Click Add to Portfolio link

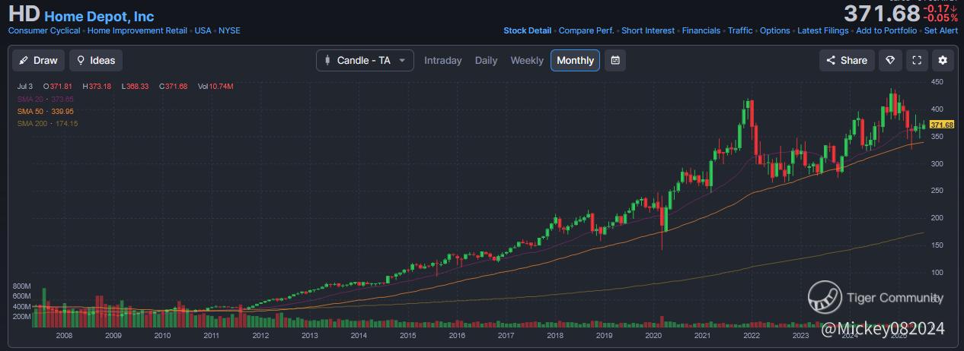(x=886, y=31)
